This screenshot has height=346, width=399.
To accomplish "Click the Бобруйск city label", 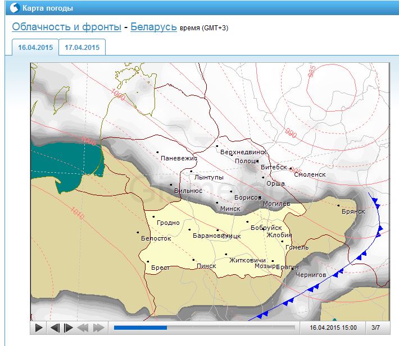I will click(266, 228).
